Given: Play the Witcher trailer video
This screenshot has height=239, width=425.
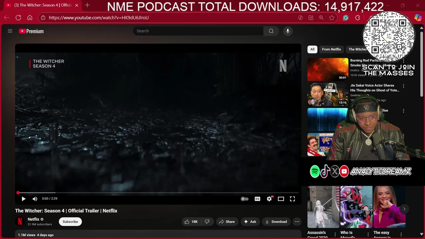Looking at the screenshot, I should [x=24, y=199].
